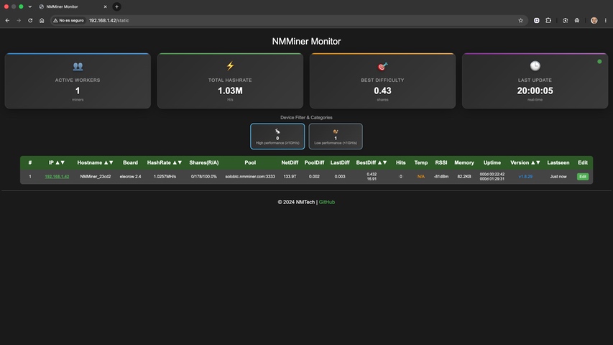
Task: Open the GitHub link in footer
Action: tap(327, 202)
